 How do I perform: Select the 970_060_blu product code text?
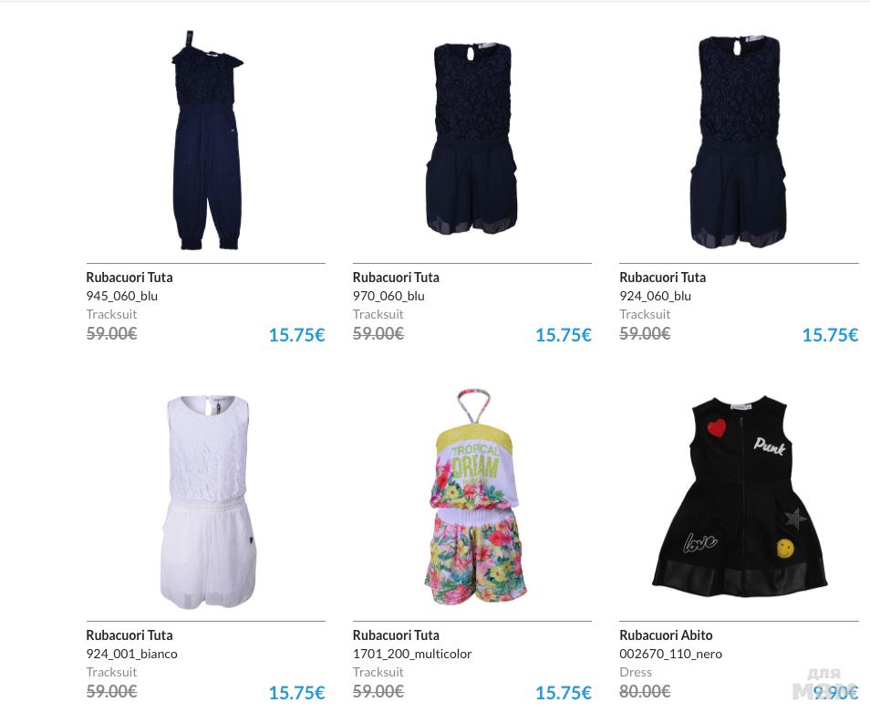(389, 296)
